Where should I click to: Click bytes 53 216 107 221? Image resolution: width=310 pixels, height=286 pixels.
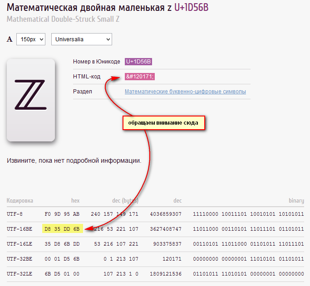pyautogui.click(x=116, y=244)
